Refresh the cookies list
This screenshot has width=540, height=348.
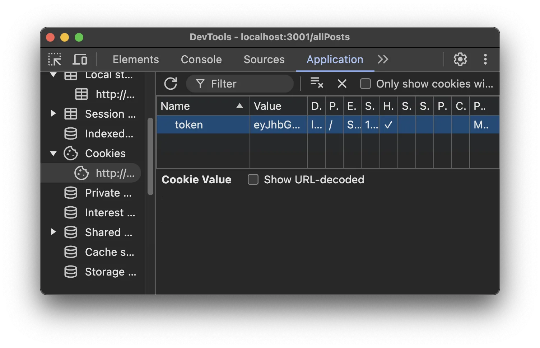tap(171, 84)
